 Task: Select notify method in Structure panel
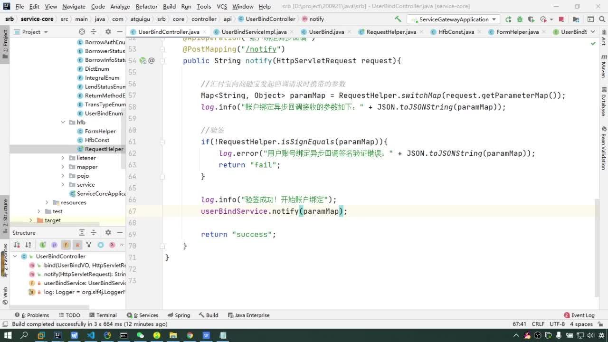point(77,274)
